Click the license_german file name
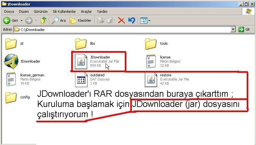The image size is (256, 145). [x=32, y=75]
